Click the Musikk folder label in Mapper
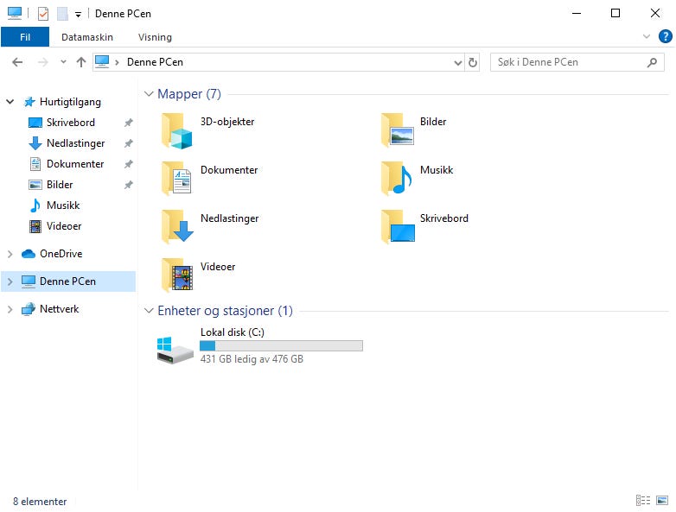 [437, 170]
